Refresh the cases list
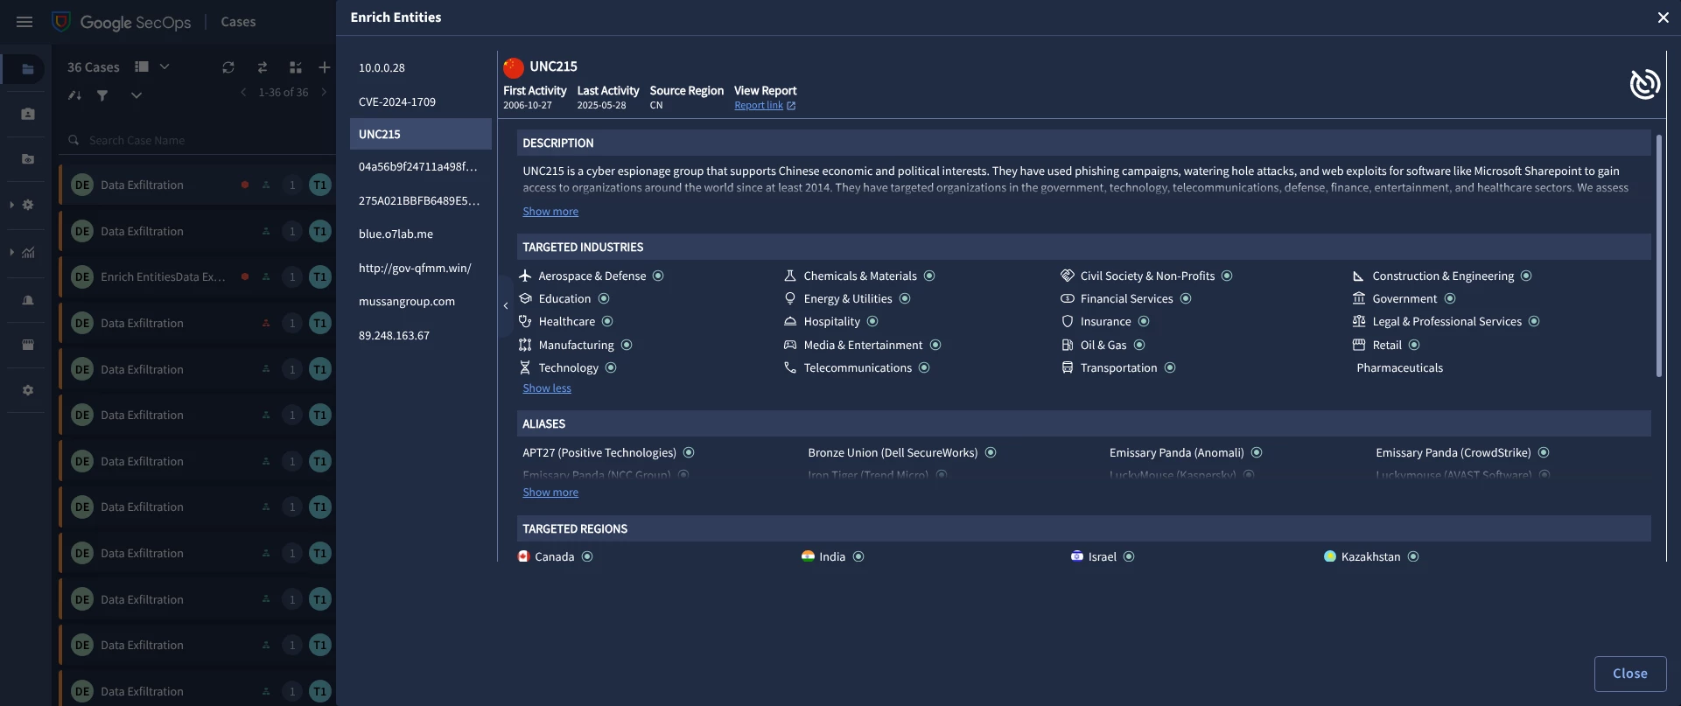Image resolution: width=1681 pixels, height=706 pixels. tap(228, 67)
